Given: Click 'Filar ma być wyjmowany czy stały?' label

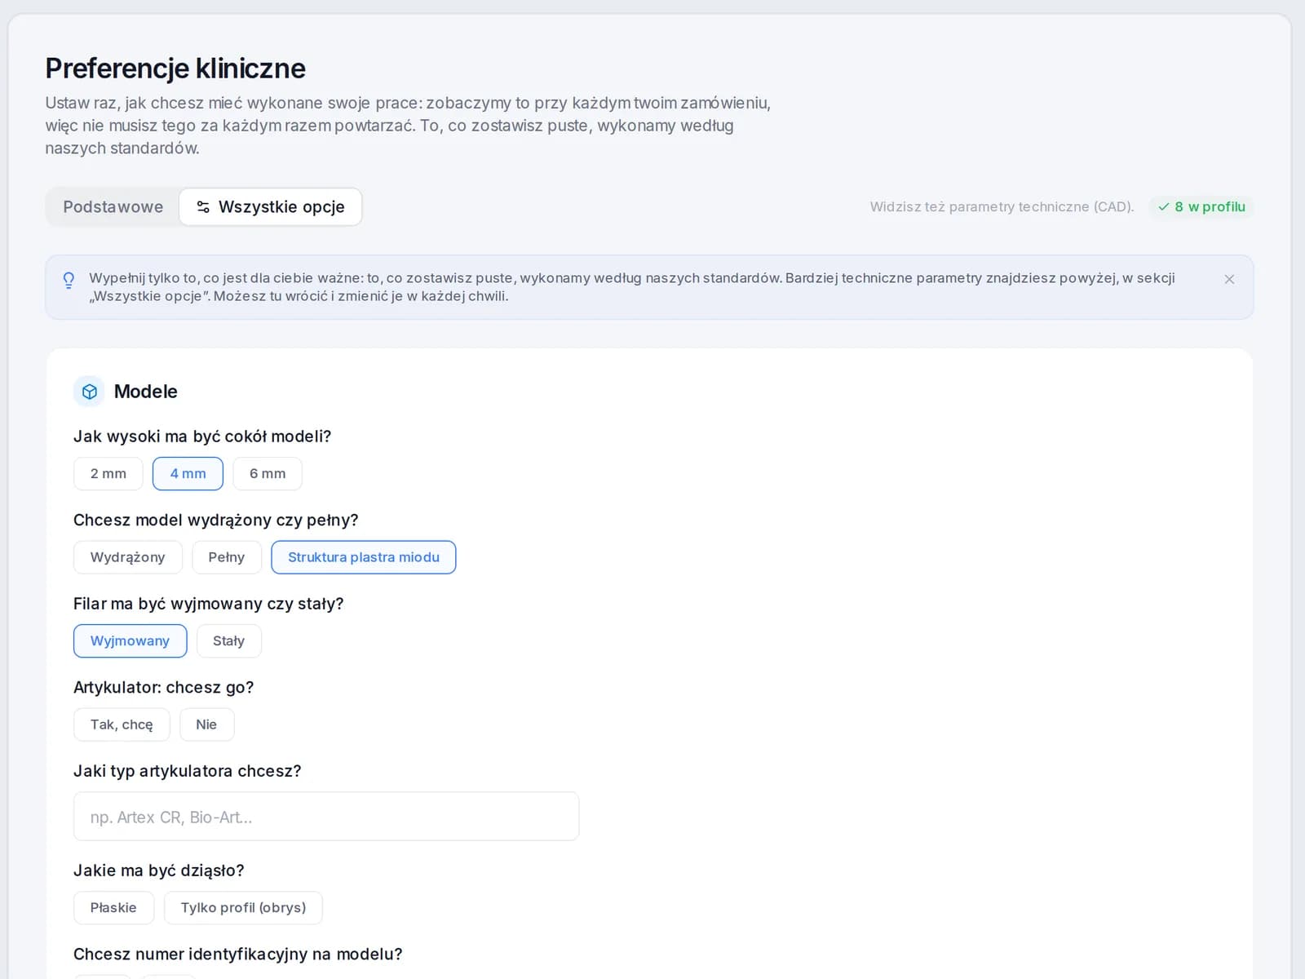Looking at the screenshot, I should click(x=209, y=604).
